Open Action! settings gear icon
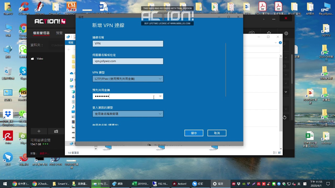The width and height of the screenshot is (335, 188). (286, 33)
